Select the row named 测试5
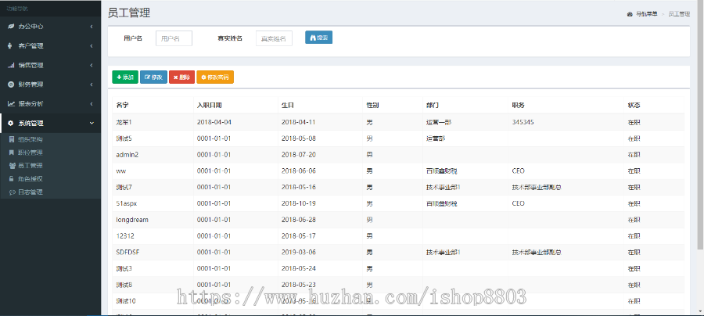The height and width of the screenshot is (316, 704). 398,138
